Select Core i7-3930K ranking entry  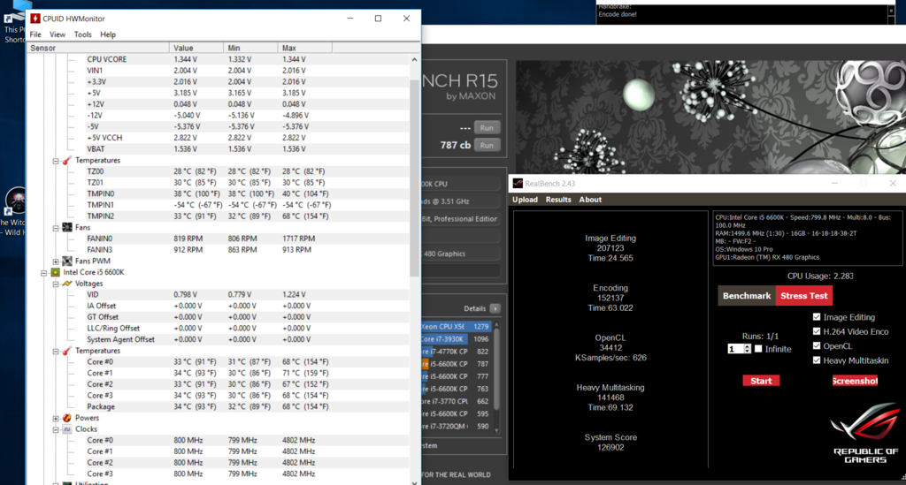457,339
